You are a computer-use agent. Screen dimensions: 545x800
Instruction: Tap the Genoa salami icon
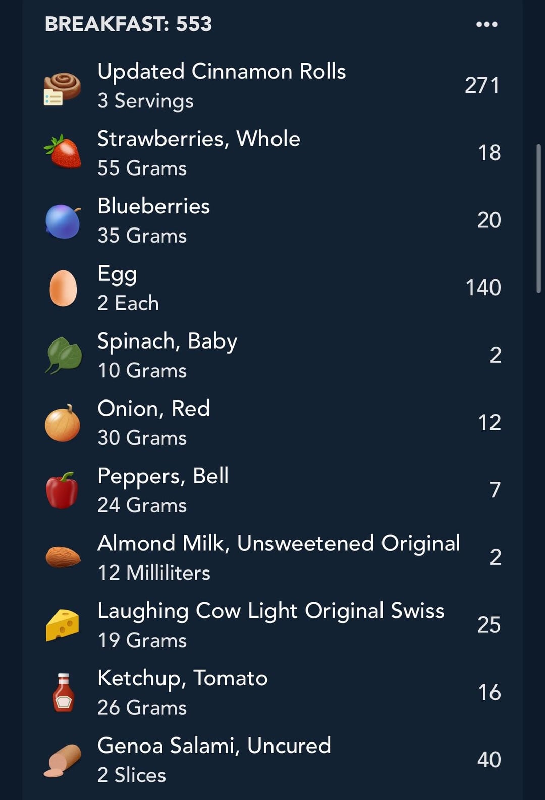click(x=63, y=760)
